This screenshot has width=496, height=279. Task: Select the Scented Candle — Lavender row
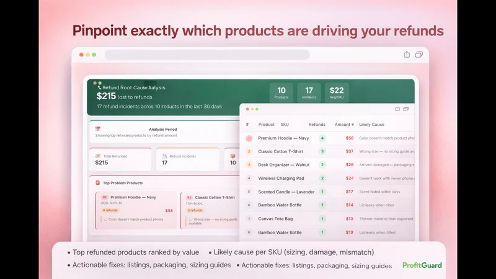pos(327,192)
